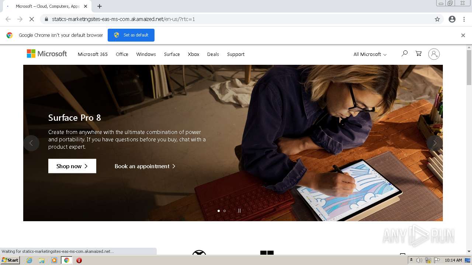This screenshot has height=265, width=472.
Task: Open Support menu item
Action: [236, 54]
